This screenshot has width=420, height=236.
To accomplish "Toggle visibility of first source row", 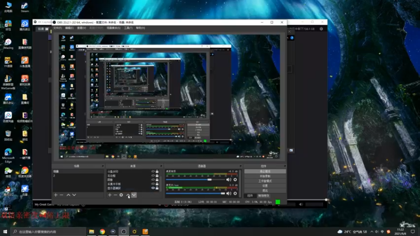I will (153, 171).
